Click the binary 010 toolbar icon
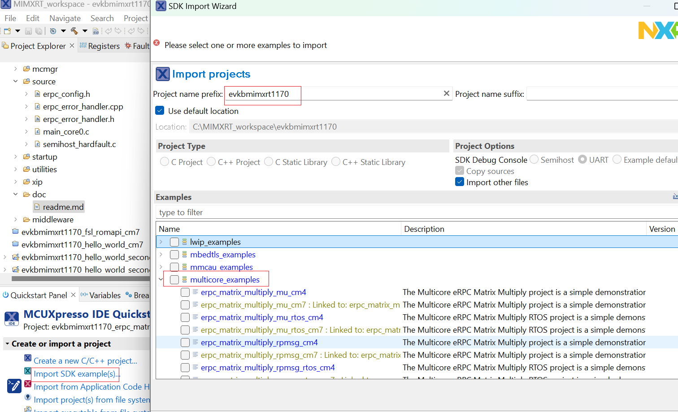Screen dimensions: 678x412 point(96,31)
